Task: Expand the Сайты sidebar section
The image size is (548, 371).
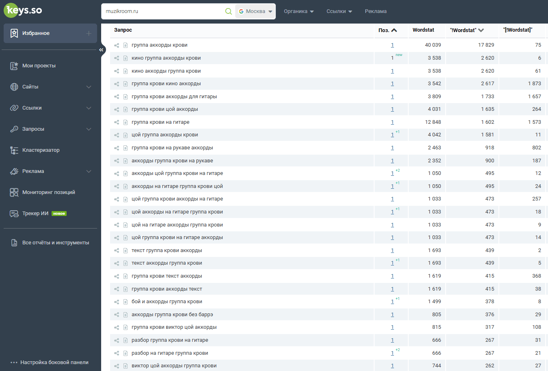Action: click(89, 87)
